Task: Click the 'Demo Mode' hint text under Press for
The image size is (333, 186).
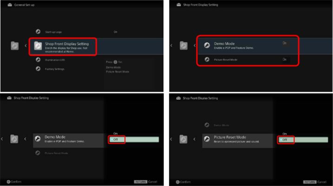Action: 113,67
